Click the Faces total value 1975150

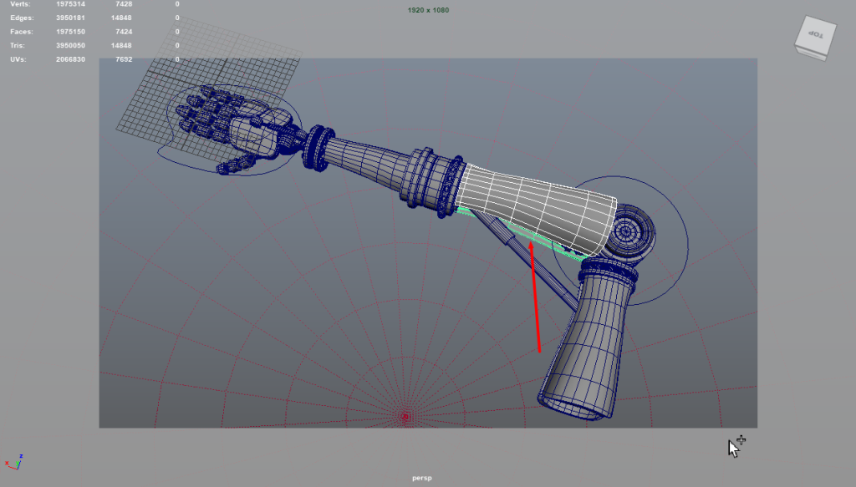[x=70, y=32]
